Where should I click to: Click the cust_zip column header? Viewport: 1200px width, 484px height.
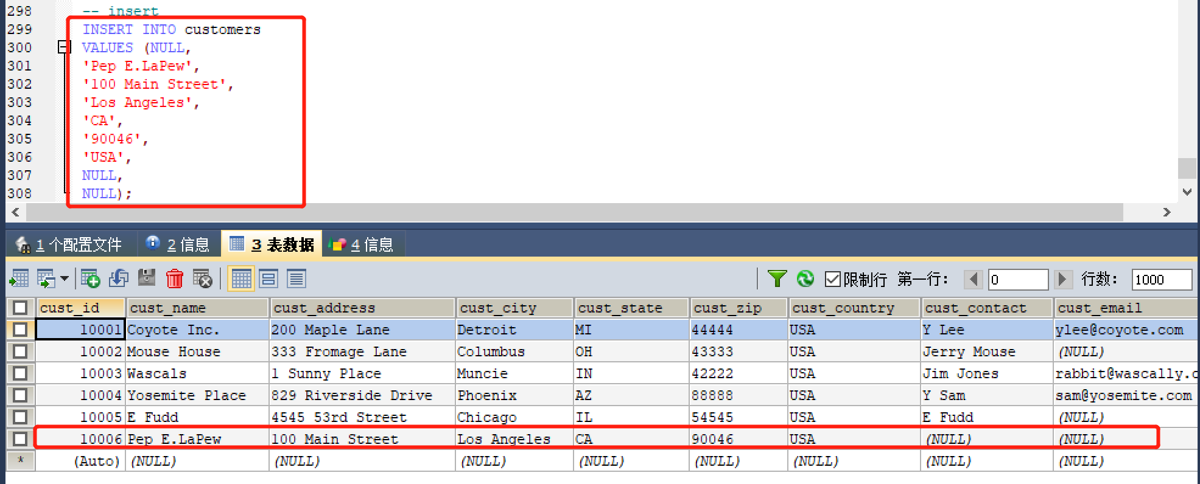pyautogui.click(x=739, y=308)
